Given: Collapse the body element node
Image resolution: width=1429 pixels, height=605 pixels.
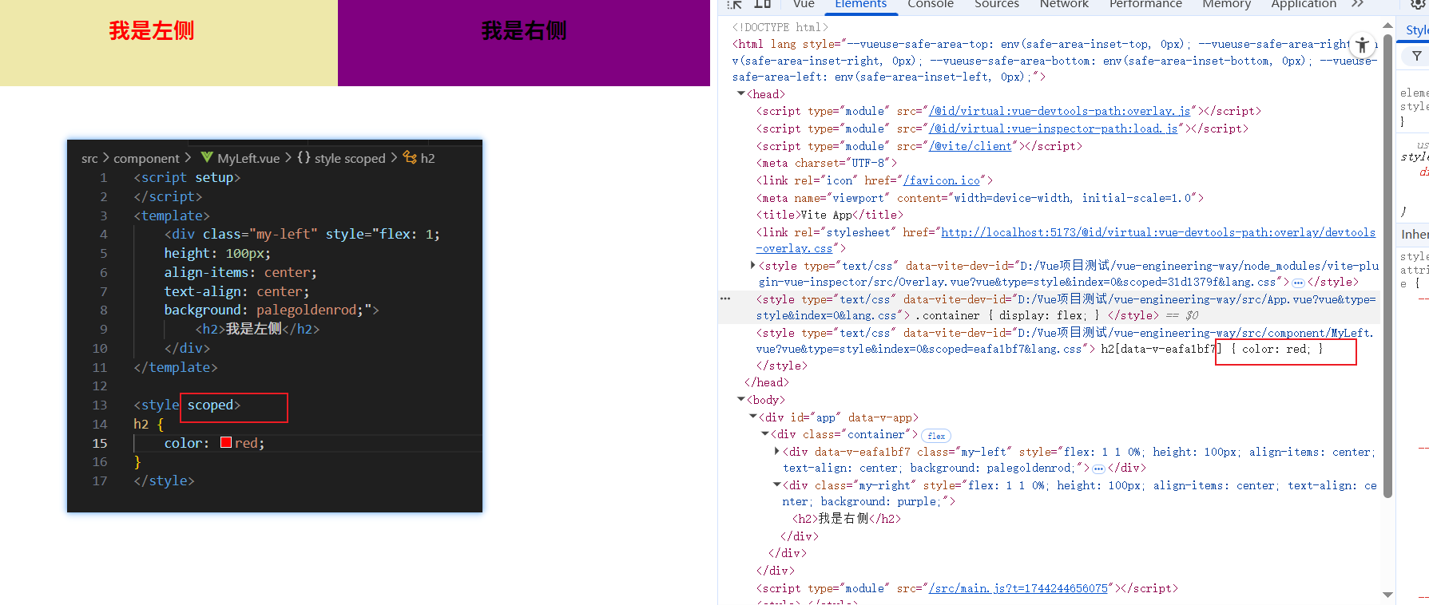Looking at the screenshot, I should (x=741, y=399).
